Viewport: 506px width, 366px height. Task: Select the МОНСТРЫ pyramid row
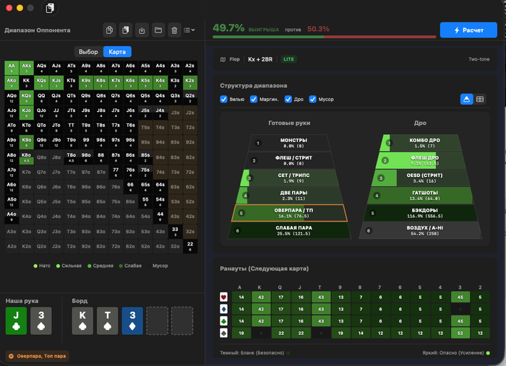[x=289, y=143]
